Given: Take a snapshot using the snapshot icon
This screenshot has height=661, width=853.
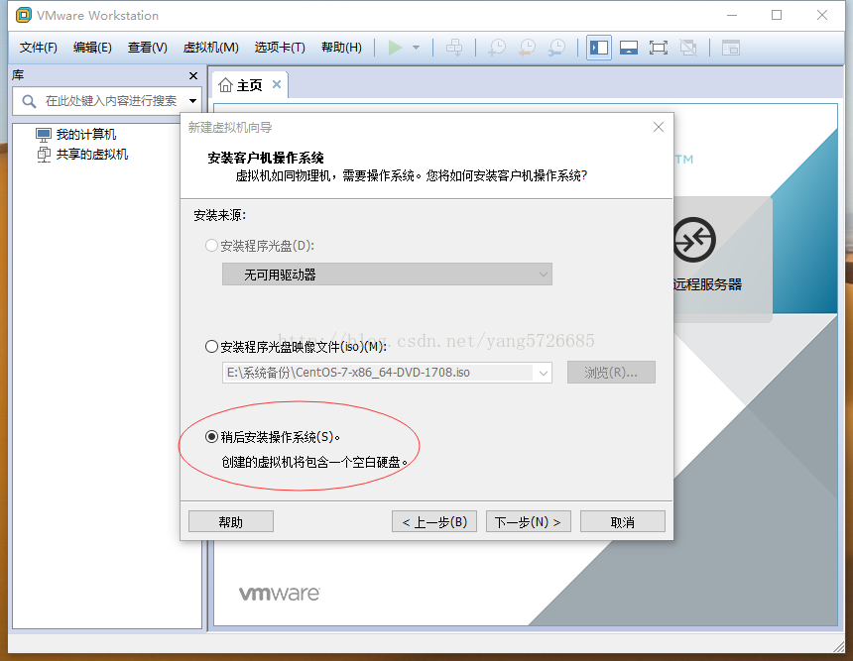Looking at the screenshot, I should point(497,47).
